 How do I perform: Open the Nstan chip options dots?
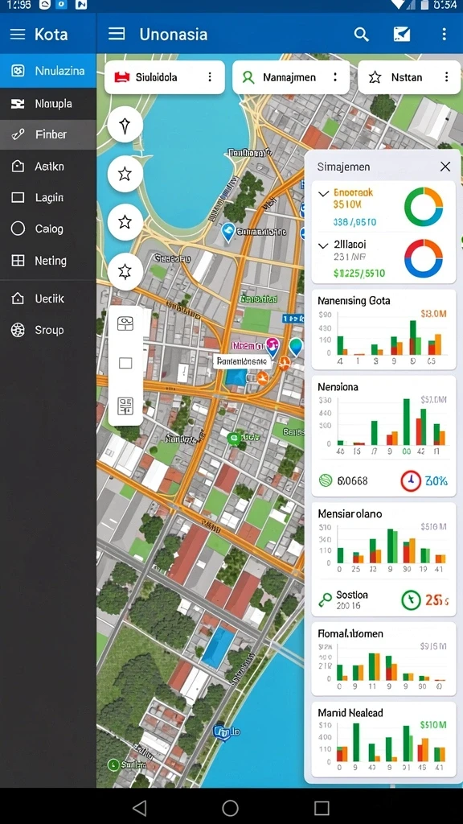[446, 77]
